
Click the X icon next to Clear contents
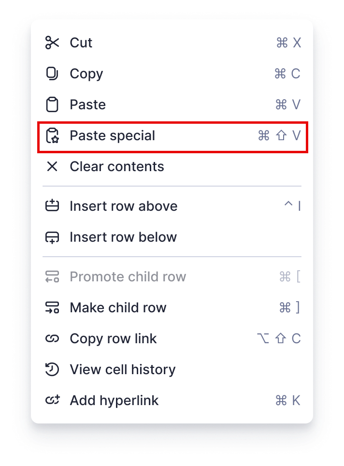53,166
